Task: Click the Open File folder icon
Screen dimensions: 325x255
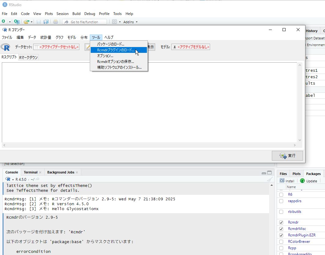Action: point(26,22)
